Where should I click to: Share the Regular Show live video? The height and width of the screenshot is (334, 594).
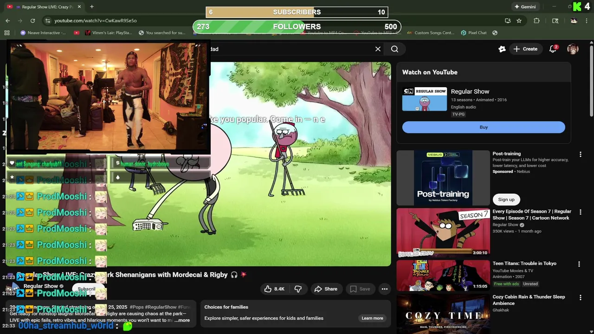(326, 289)
